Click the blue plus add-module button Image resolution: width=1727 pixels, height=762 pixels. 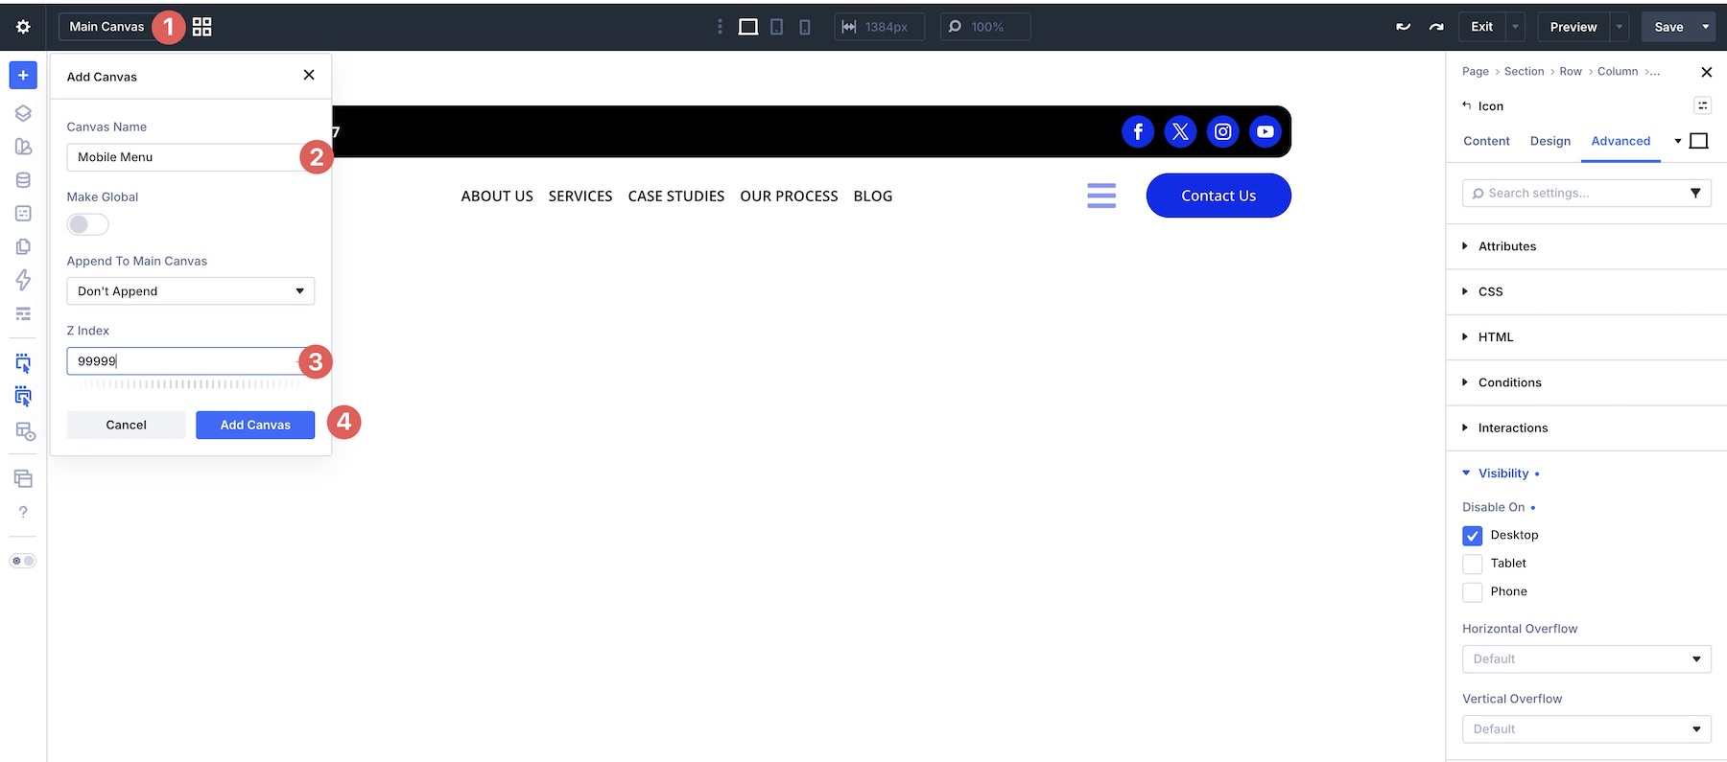[23, 75]
